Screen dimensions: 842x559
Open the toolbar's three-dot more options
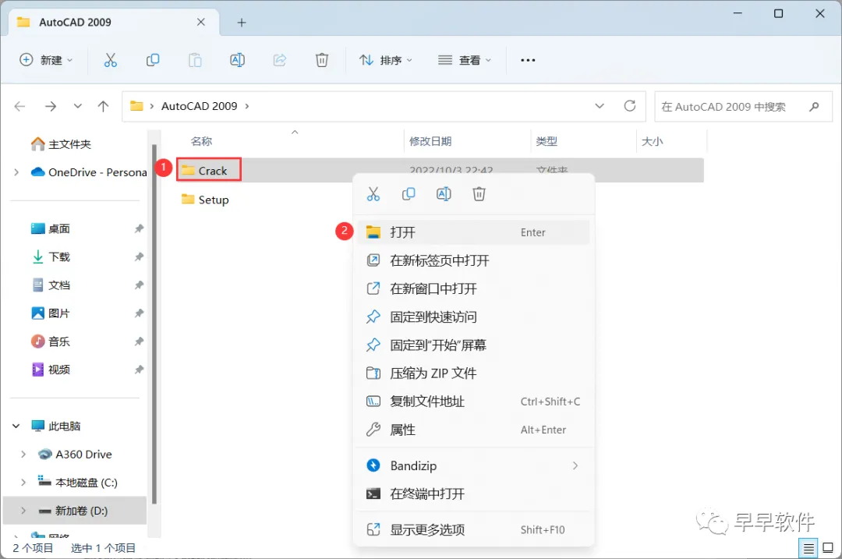[x=528, y=60]
